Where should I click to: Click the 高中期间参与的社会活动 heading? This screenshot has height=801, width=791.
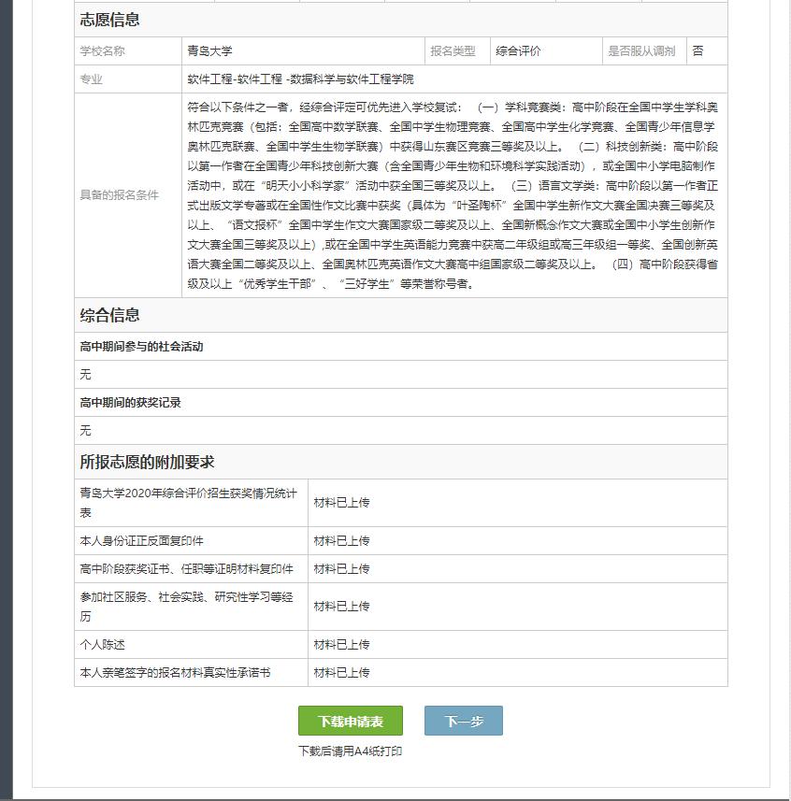coord(141,347)
